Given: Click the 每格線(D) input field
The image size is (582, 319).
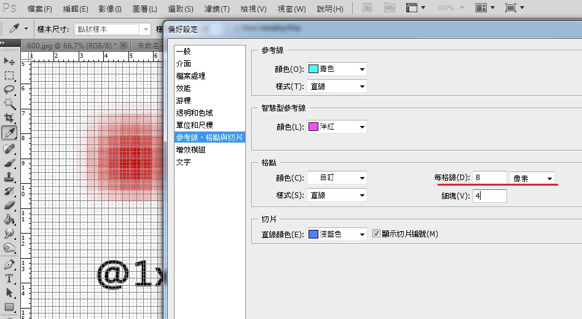Looking at the screenshot, I should tap(490, 178).
